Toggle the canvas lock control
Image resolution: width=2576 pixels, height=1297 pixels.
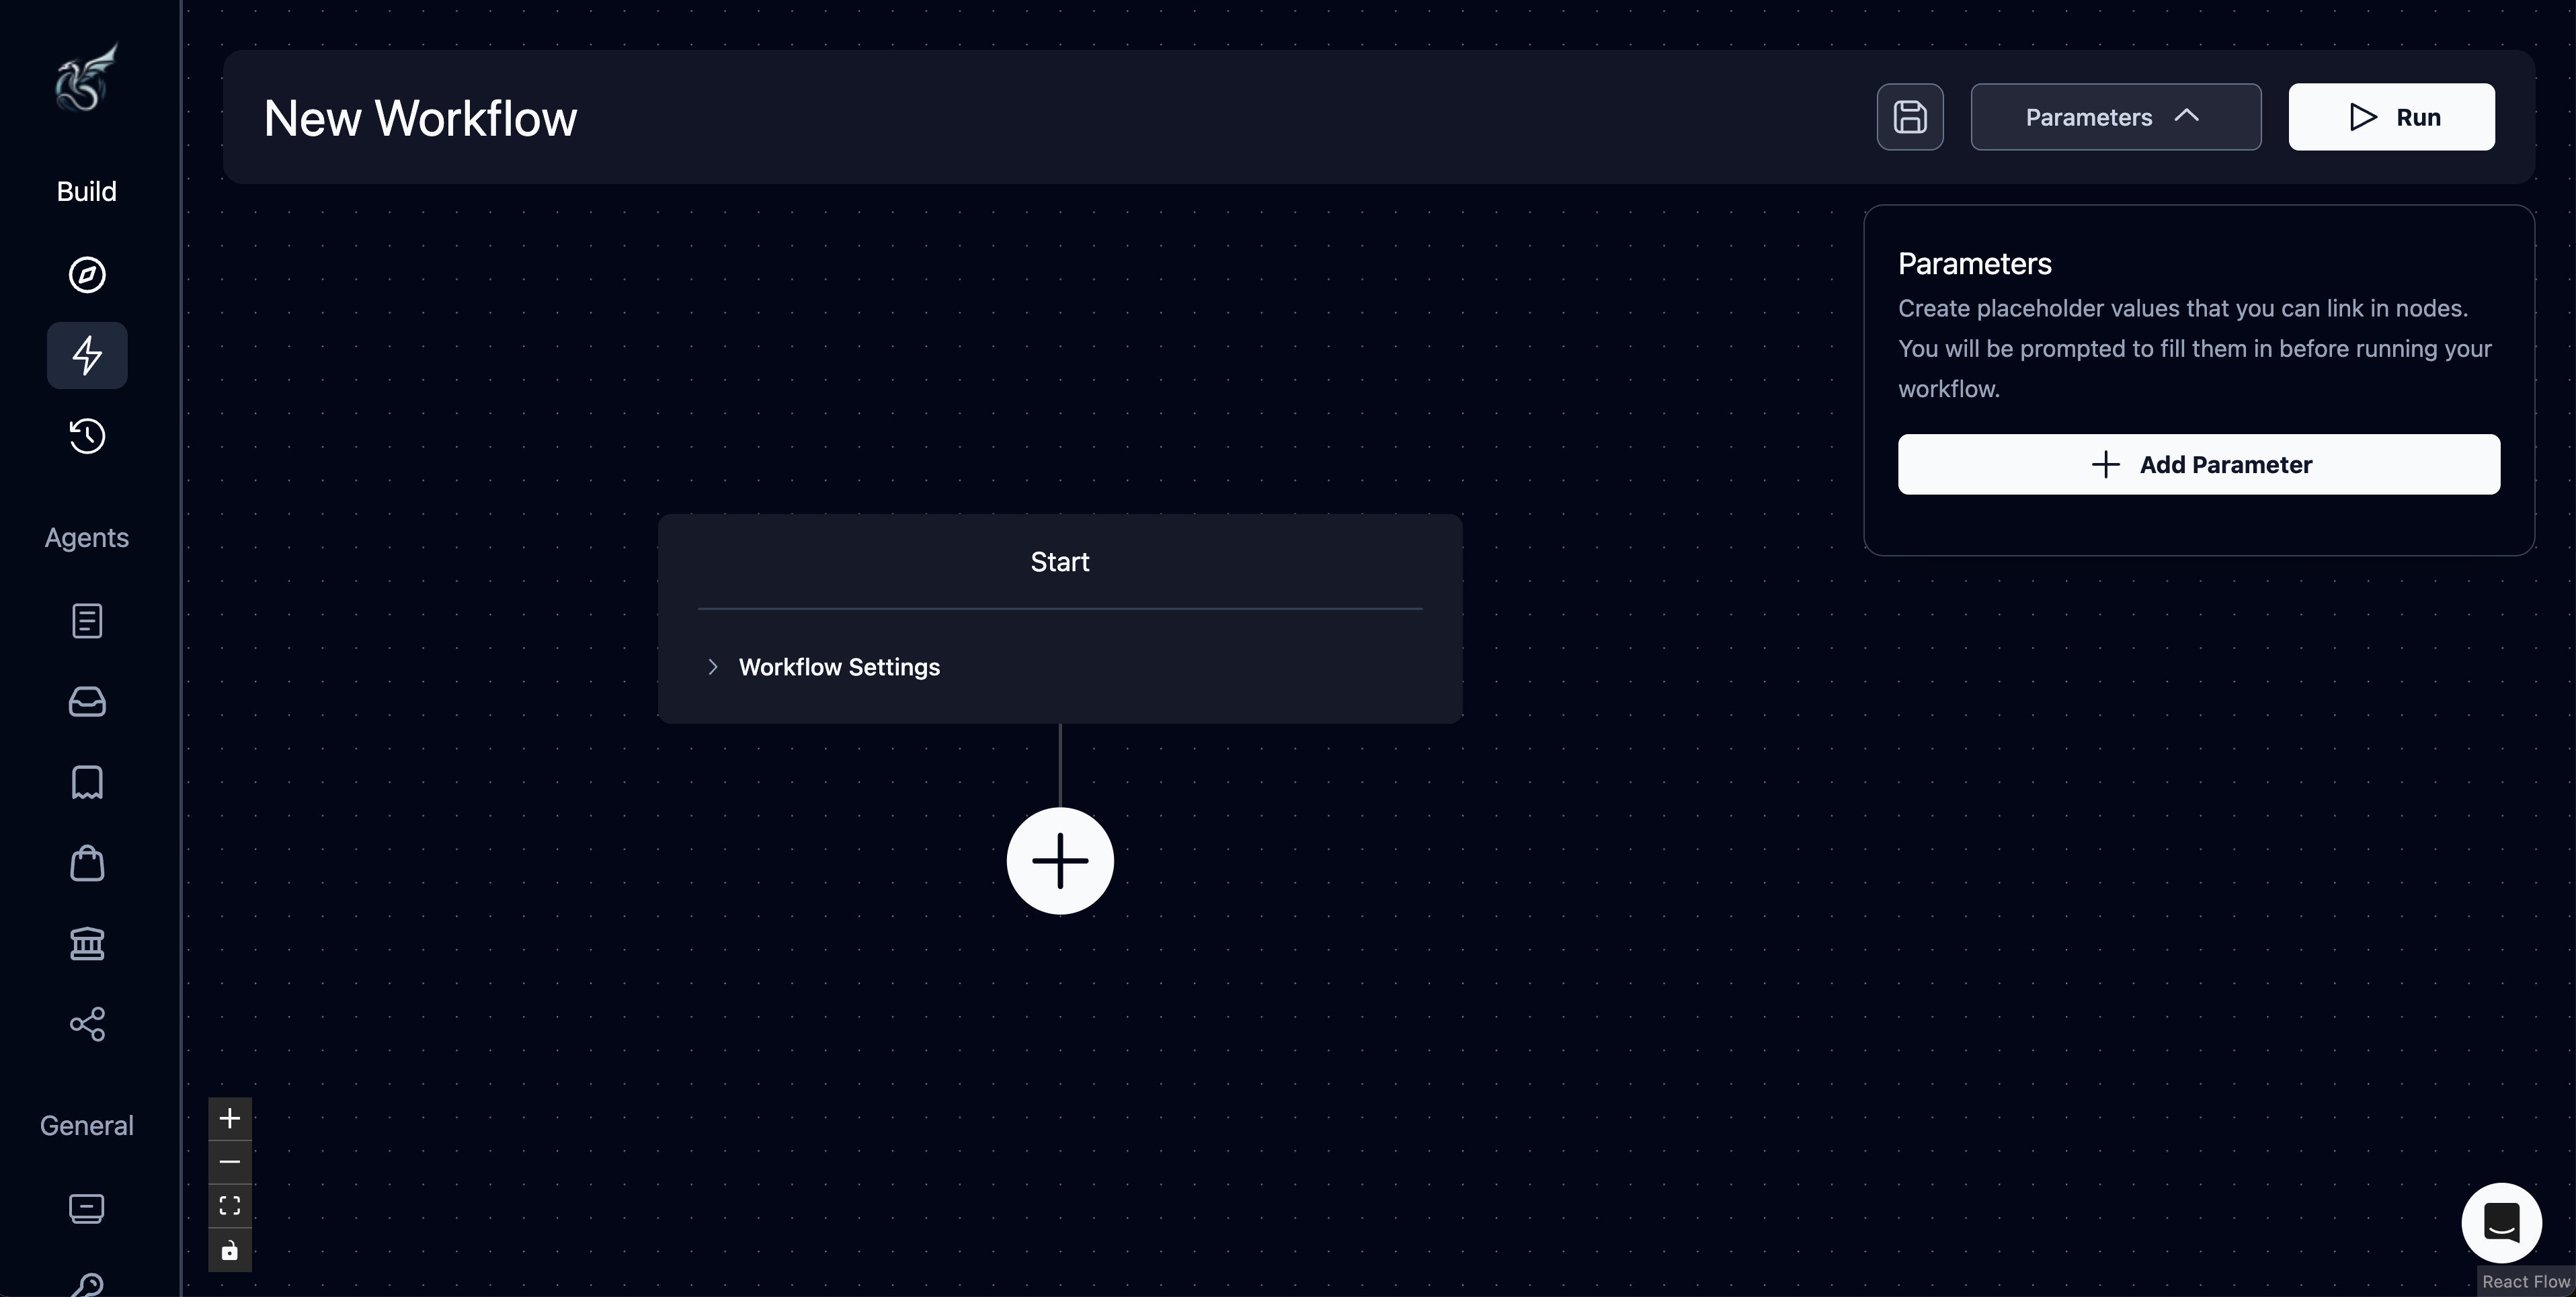229,1250
